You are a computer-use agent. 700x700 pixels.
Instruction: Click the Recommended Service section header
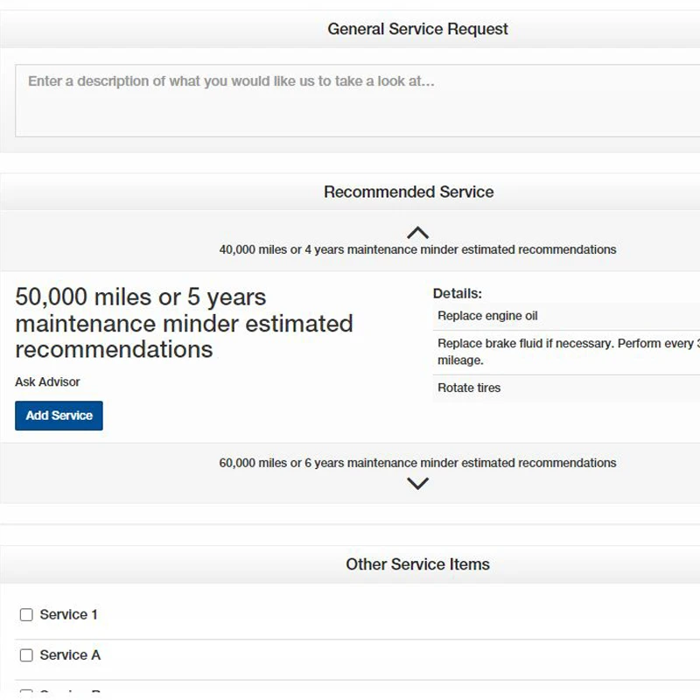[409, 192]
